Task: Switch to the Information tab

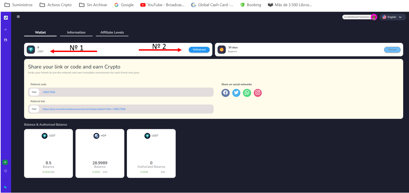Action: pyautogui.click(x=76, y=33)
